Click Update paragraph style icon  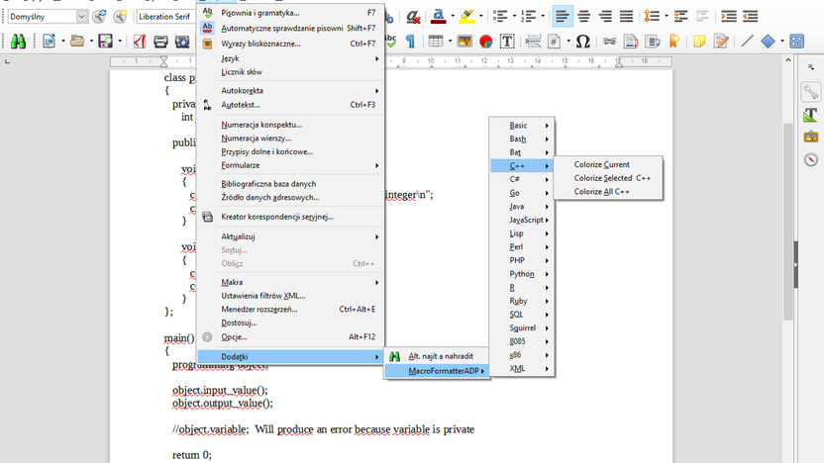[99, 16]
